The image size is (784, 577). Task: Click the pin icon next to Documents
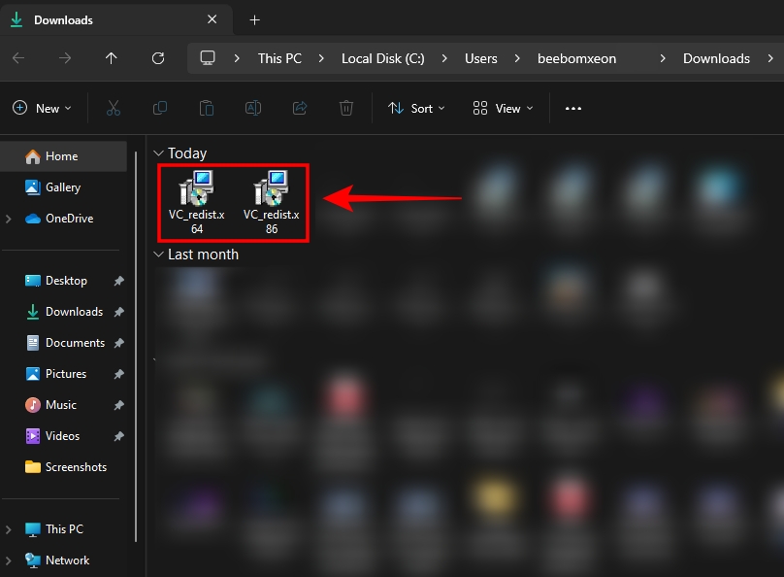[x=118, y=343]
